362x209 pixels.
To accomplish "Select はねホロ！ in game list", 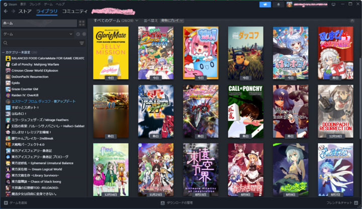I will [16, 114].
